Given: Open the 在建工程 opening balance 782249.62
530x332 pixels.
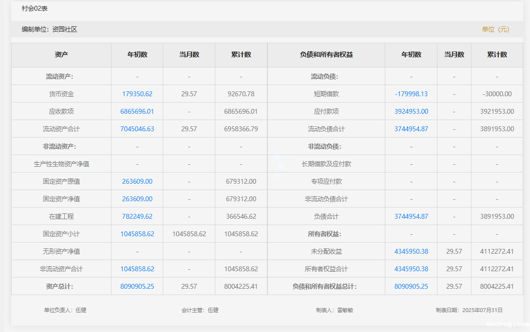Looking at the screenshot, I should (x=137, y=216).
